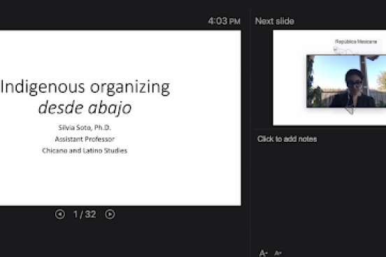This screenshot has width=386, height=257.
Task: Decrease notes font size icon
Action: (278, 253)
